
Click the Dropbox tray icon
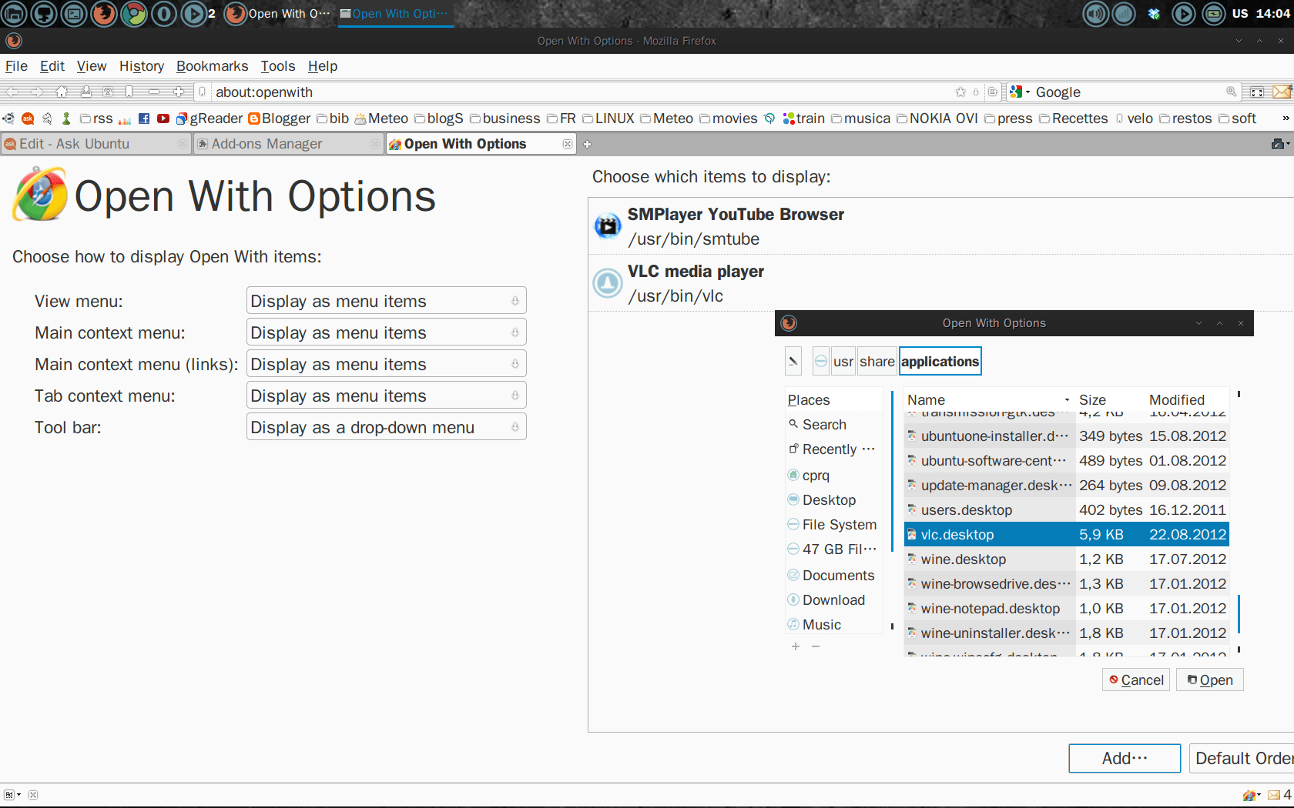click(1154, 14)
